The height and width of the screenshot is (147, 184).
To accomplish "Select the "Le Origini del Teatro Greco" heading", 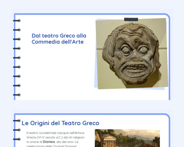I will point(61,123).
